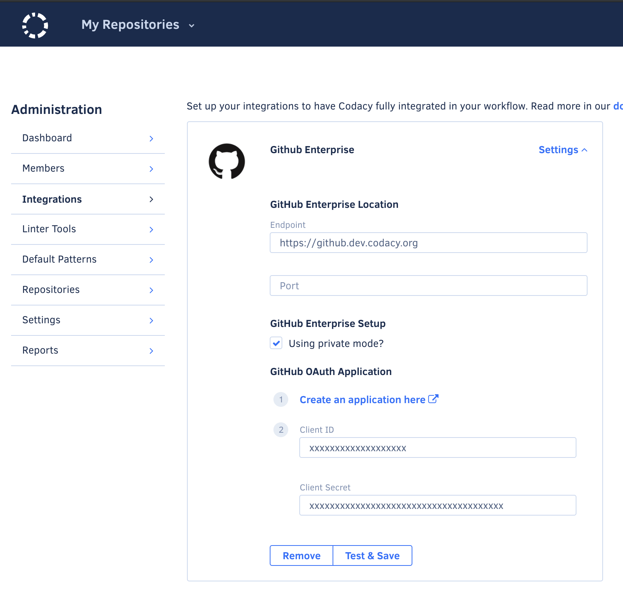Click the arrow on the sidebar Settings row

[151, 321]
